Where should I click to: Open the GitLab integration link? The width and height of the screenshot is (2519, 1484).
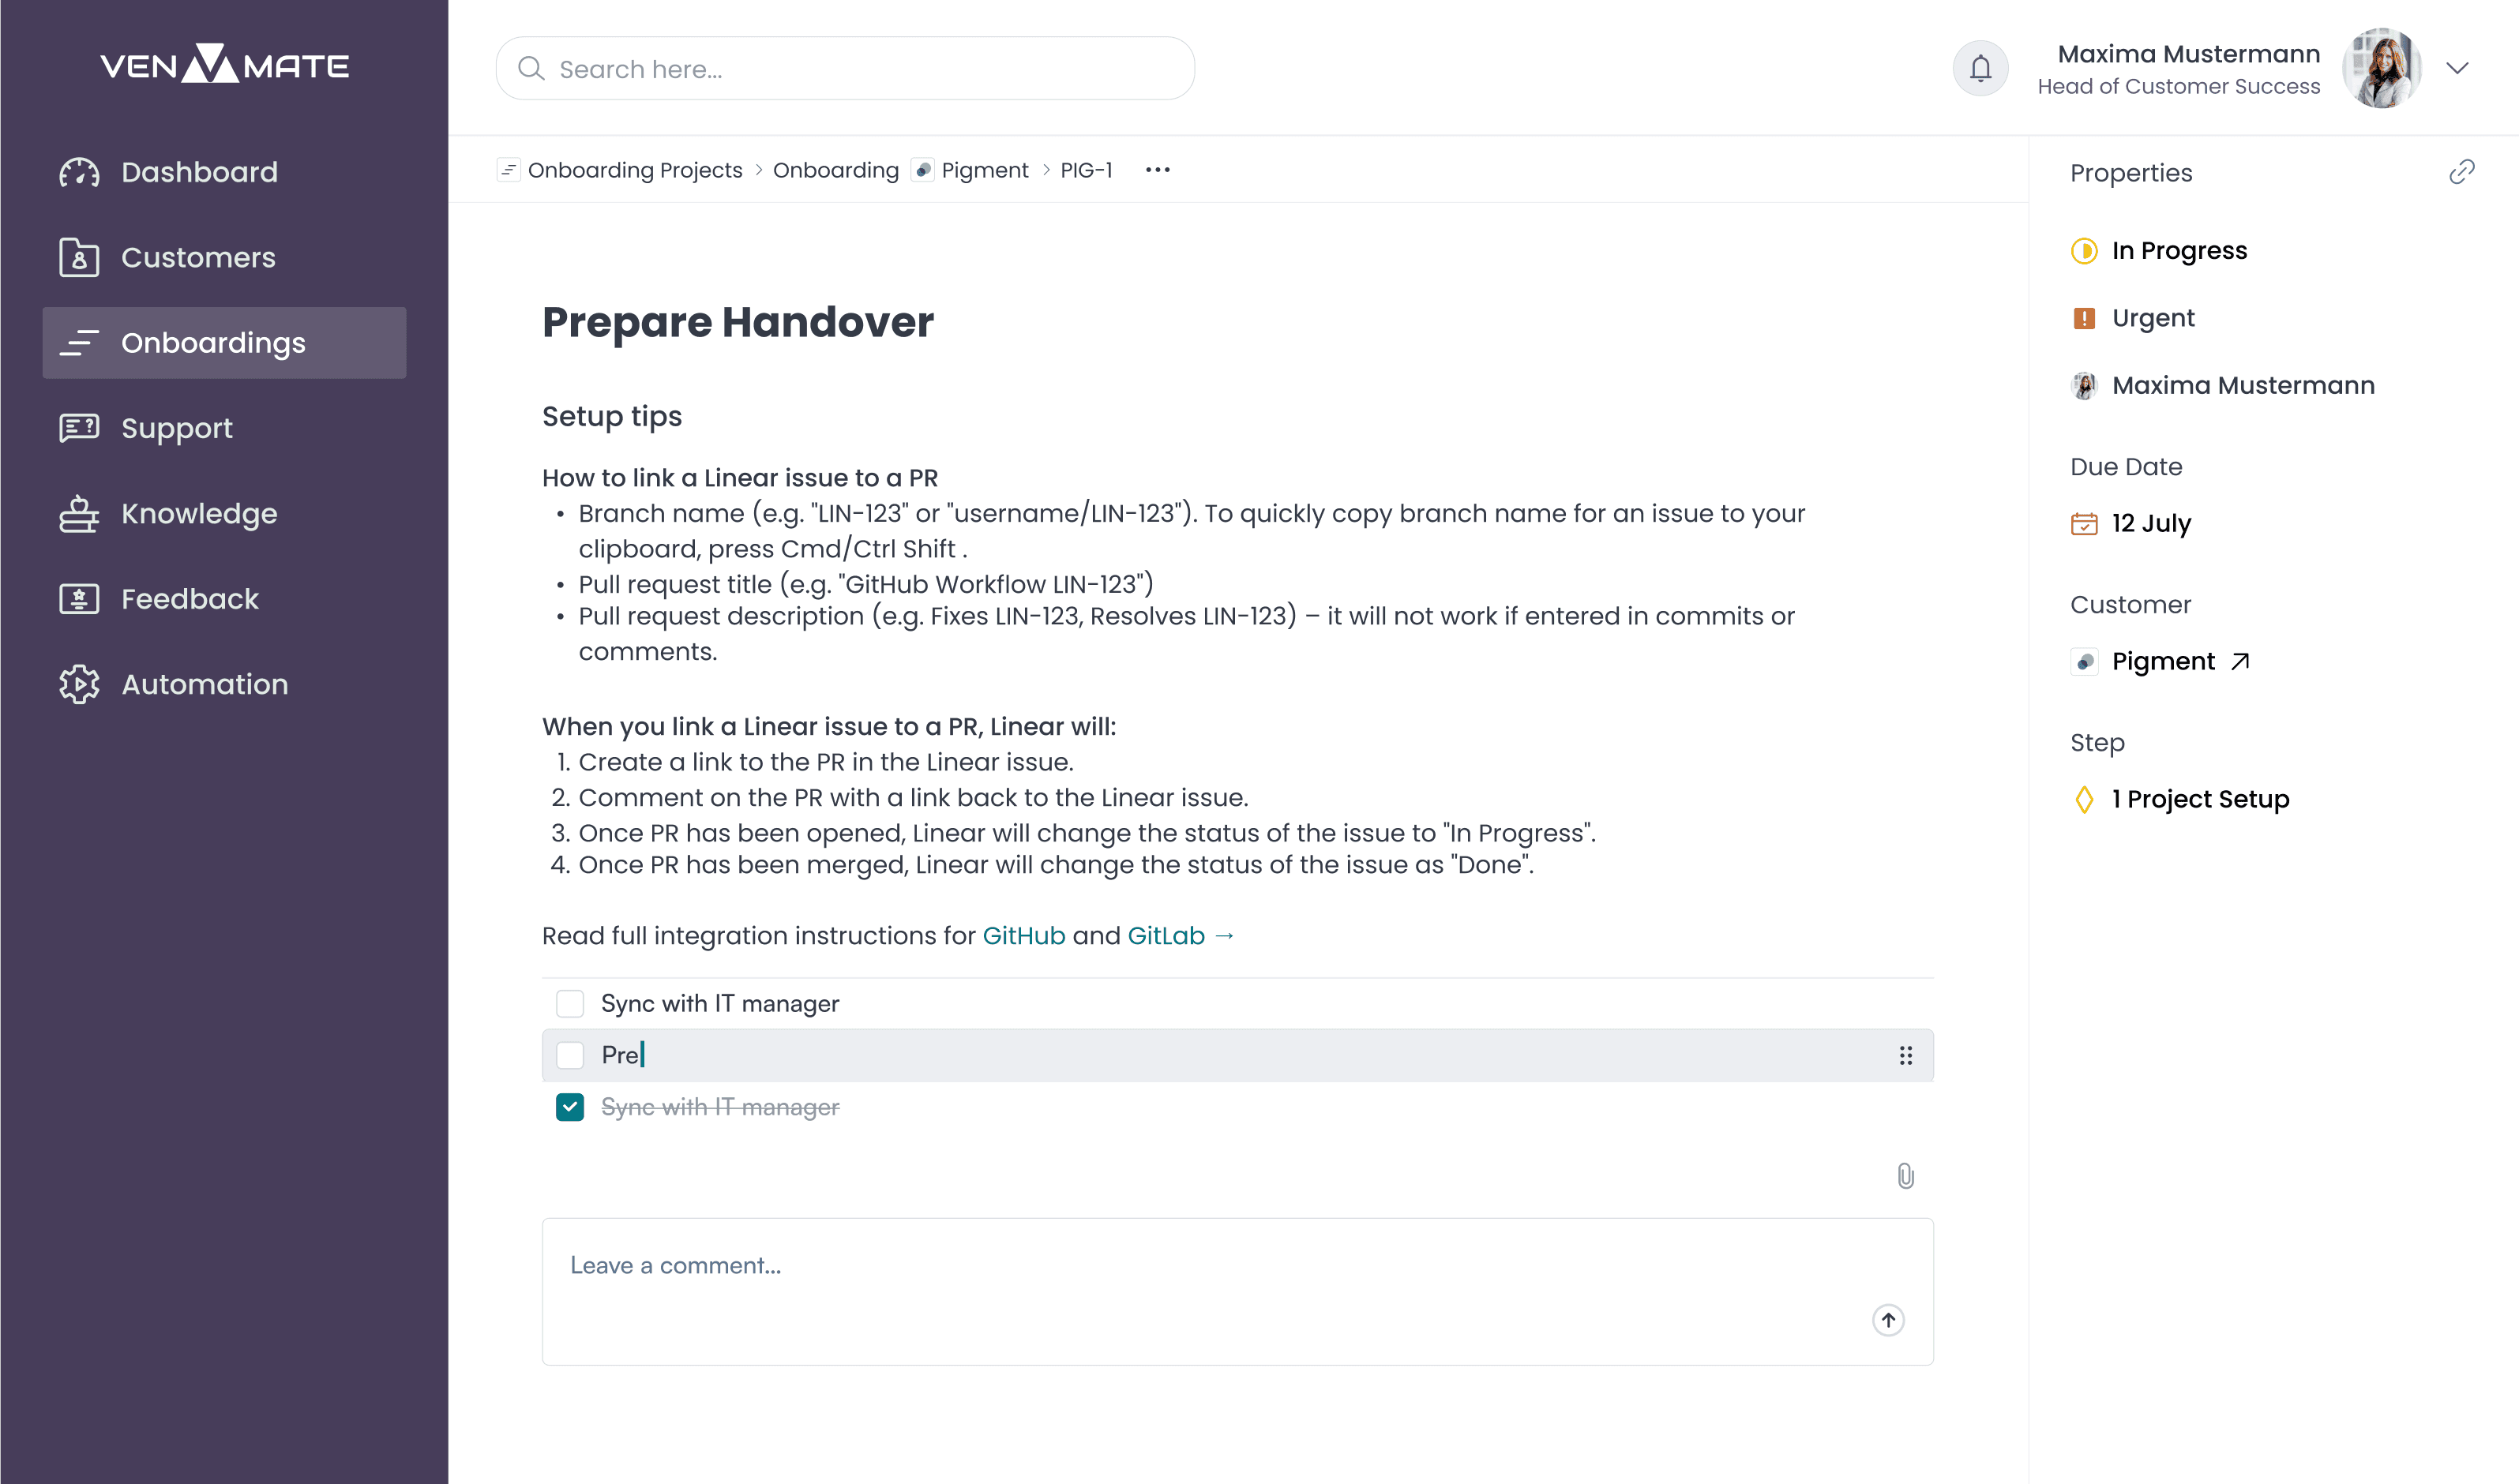[1166, 935]
